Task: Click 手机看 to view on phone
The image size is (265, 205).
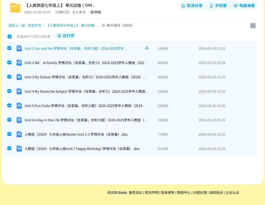Action: tap(218, 6)
